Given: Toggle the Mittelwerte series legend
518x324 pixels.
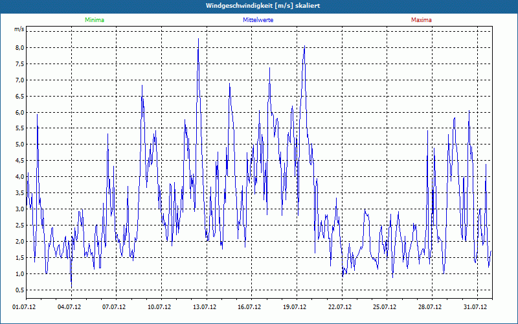Looking at the screenshot, I should [258, 20].
